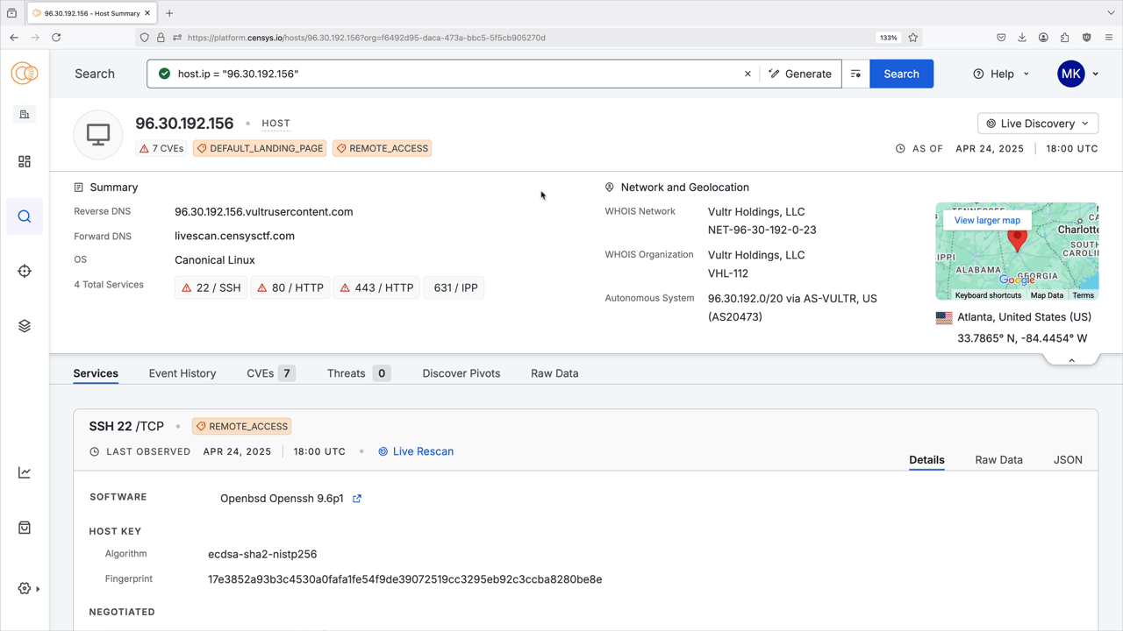
Task: Click the tracking protection shield icon
Action: tap(144, 38)
